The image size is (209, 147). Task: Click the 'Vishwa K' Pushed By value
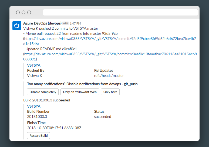coord(35,76)
